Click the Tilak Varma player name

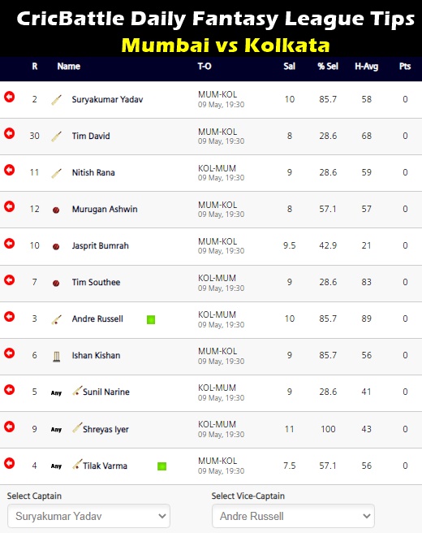105,466
